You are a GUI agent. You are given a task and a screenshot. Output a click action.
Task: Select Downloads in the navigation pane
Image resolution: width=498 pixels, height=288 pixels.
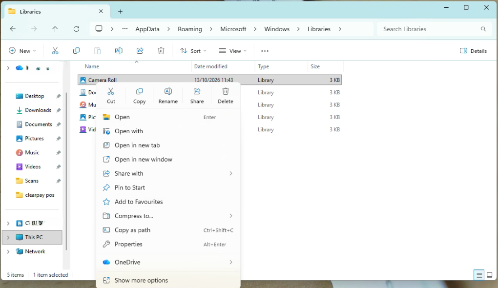tap(38, 110)
